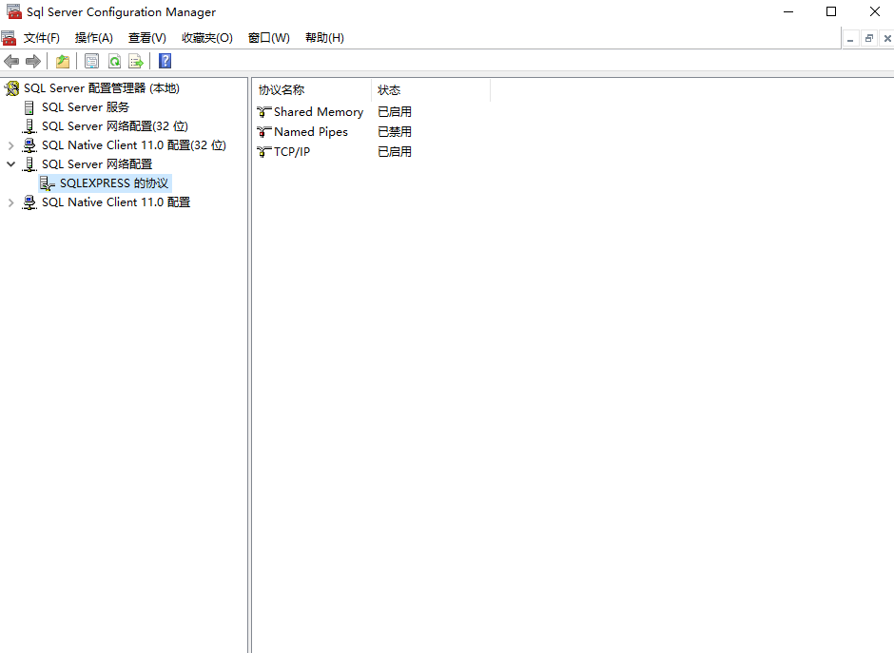Open Help using the question mark icon
The image size is (894, 653).
(x=164, y=61)
